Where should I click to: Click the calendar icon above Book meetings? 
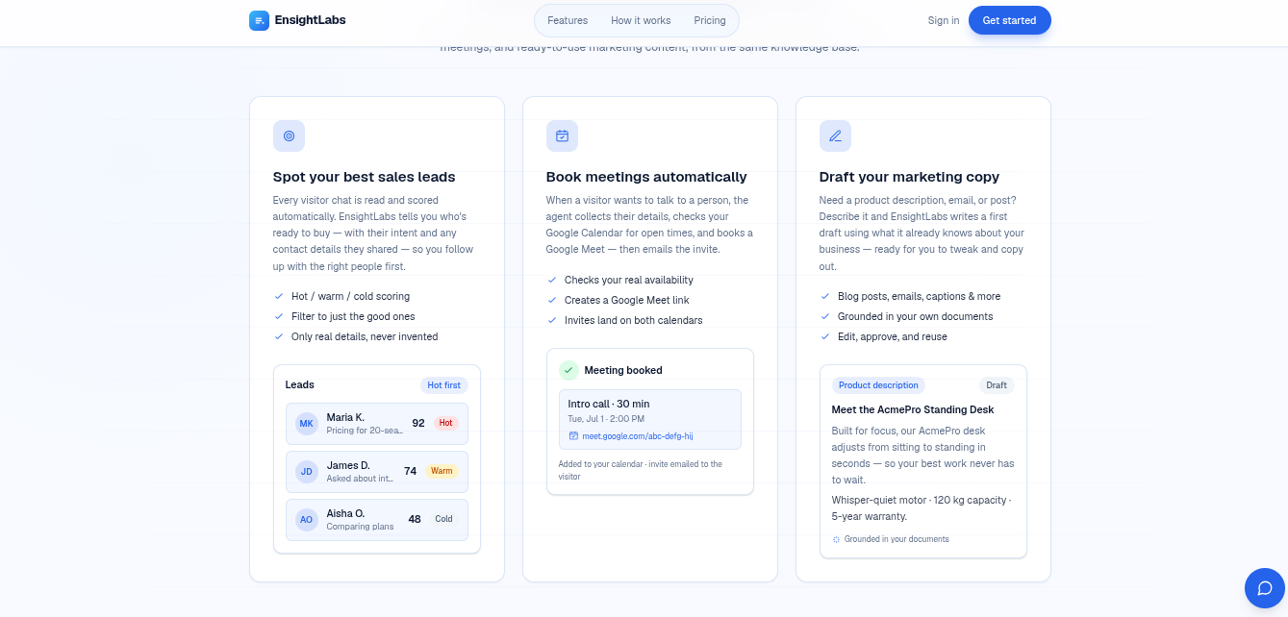562,136
